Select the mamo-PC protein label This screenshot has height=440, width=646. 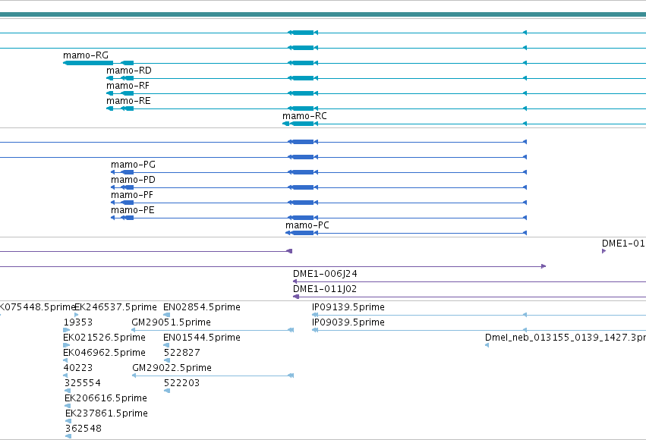307,225
